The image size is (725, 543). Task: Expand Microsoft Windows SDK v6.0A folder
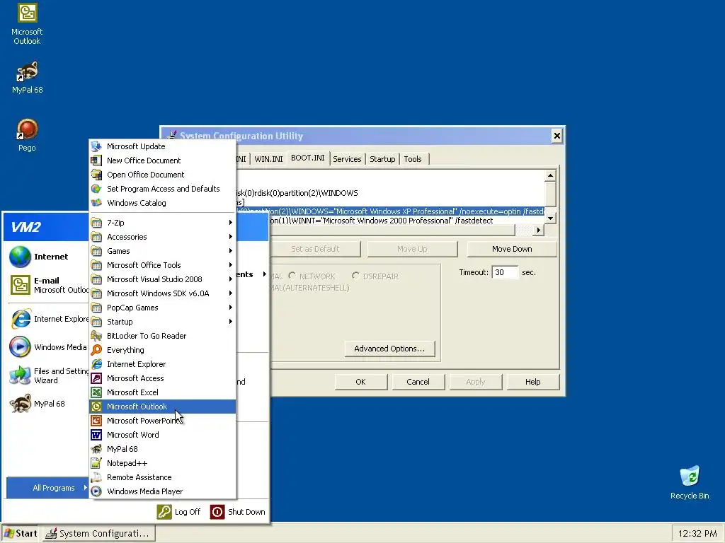tap(162, 293)
